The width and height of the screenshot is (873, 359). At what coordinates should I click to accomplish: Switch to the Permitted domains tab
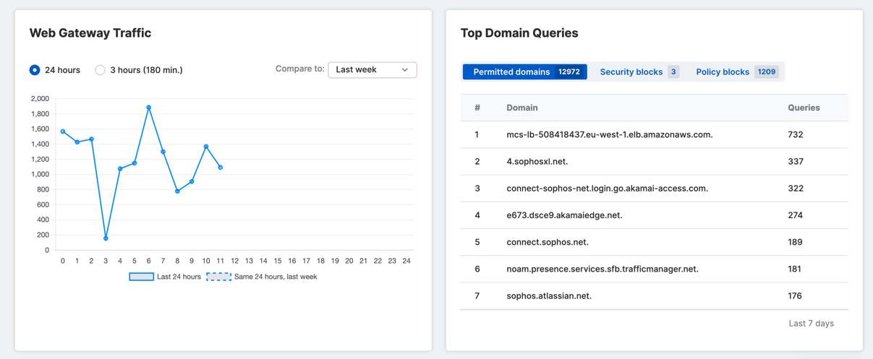(511, 72)
